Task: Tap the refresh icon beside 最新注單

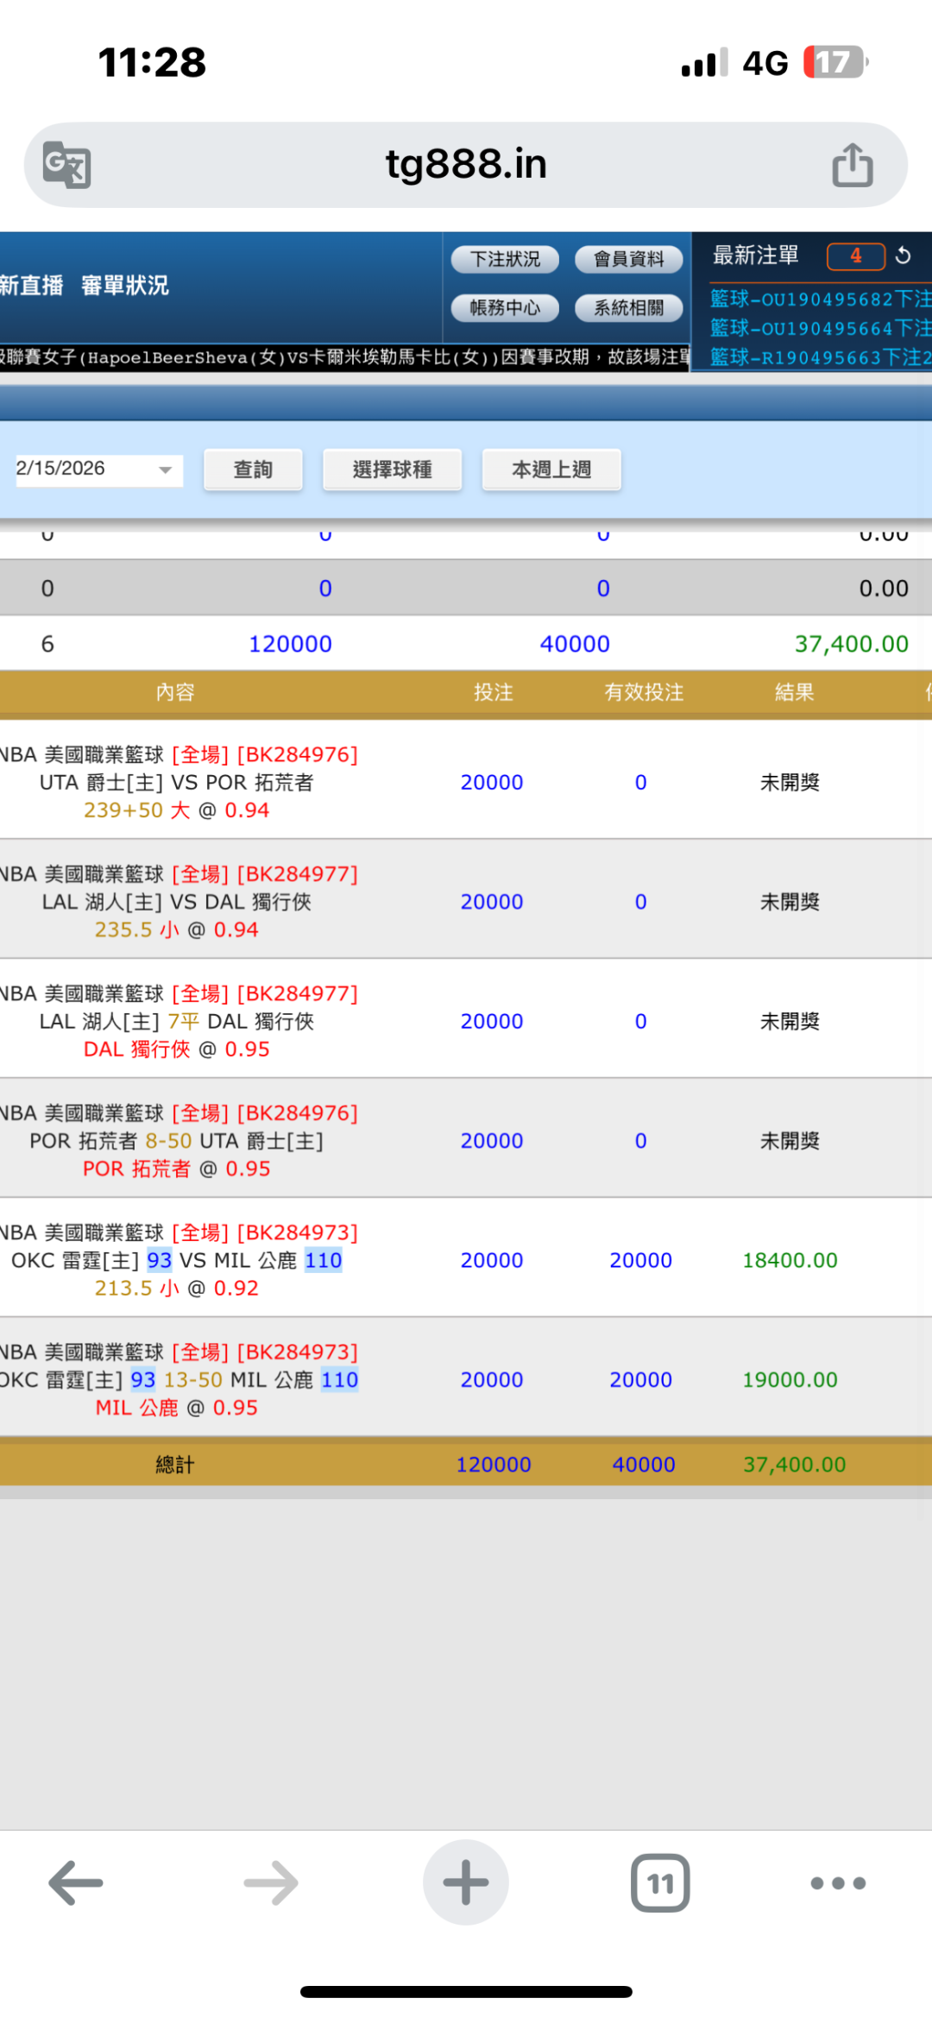Action: 903,255
